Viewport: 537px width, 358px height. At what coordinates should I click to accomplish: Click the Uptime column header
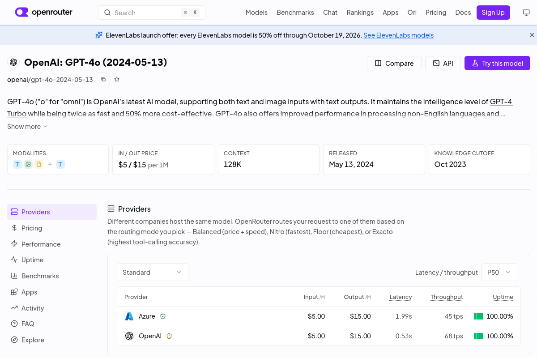coord(503,297)
